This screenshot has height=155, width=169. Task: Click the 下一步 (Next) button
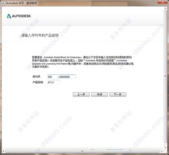pyautogui.click(x=118, y=95)
